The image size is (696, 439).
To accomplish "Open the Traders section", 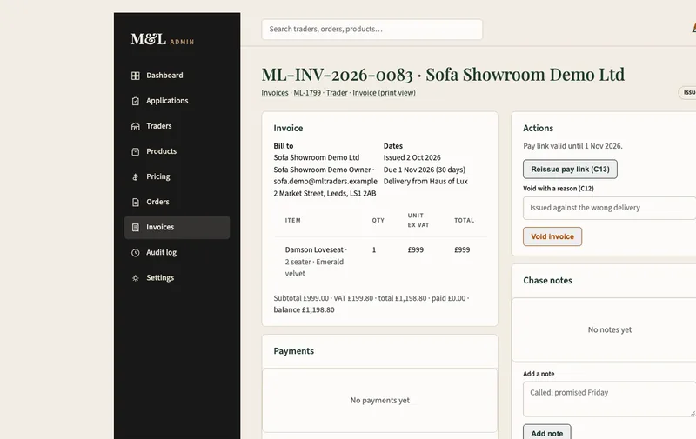I will [x=177, y=126].
